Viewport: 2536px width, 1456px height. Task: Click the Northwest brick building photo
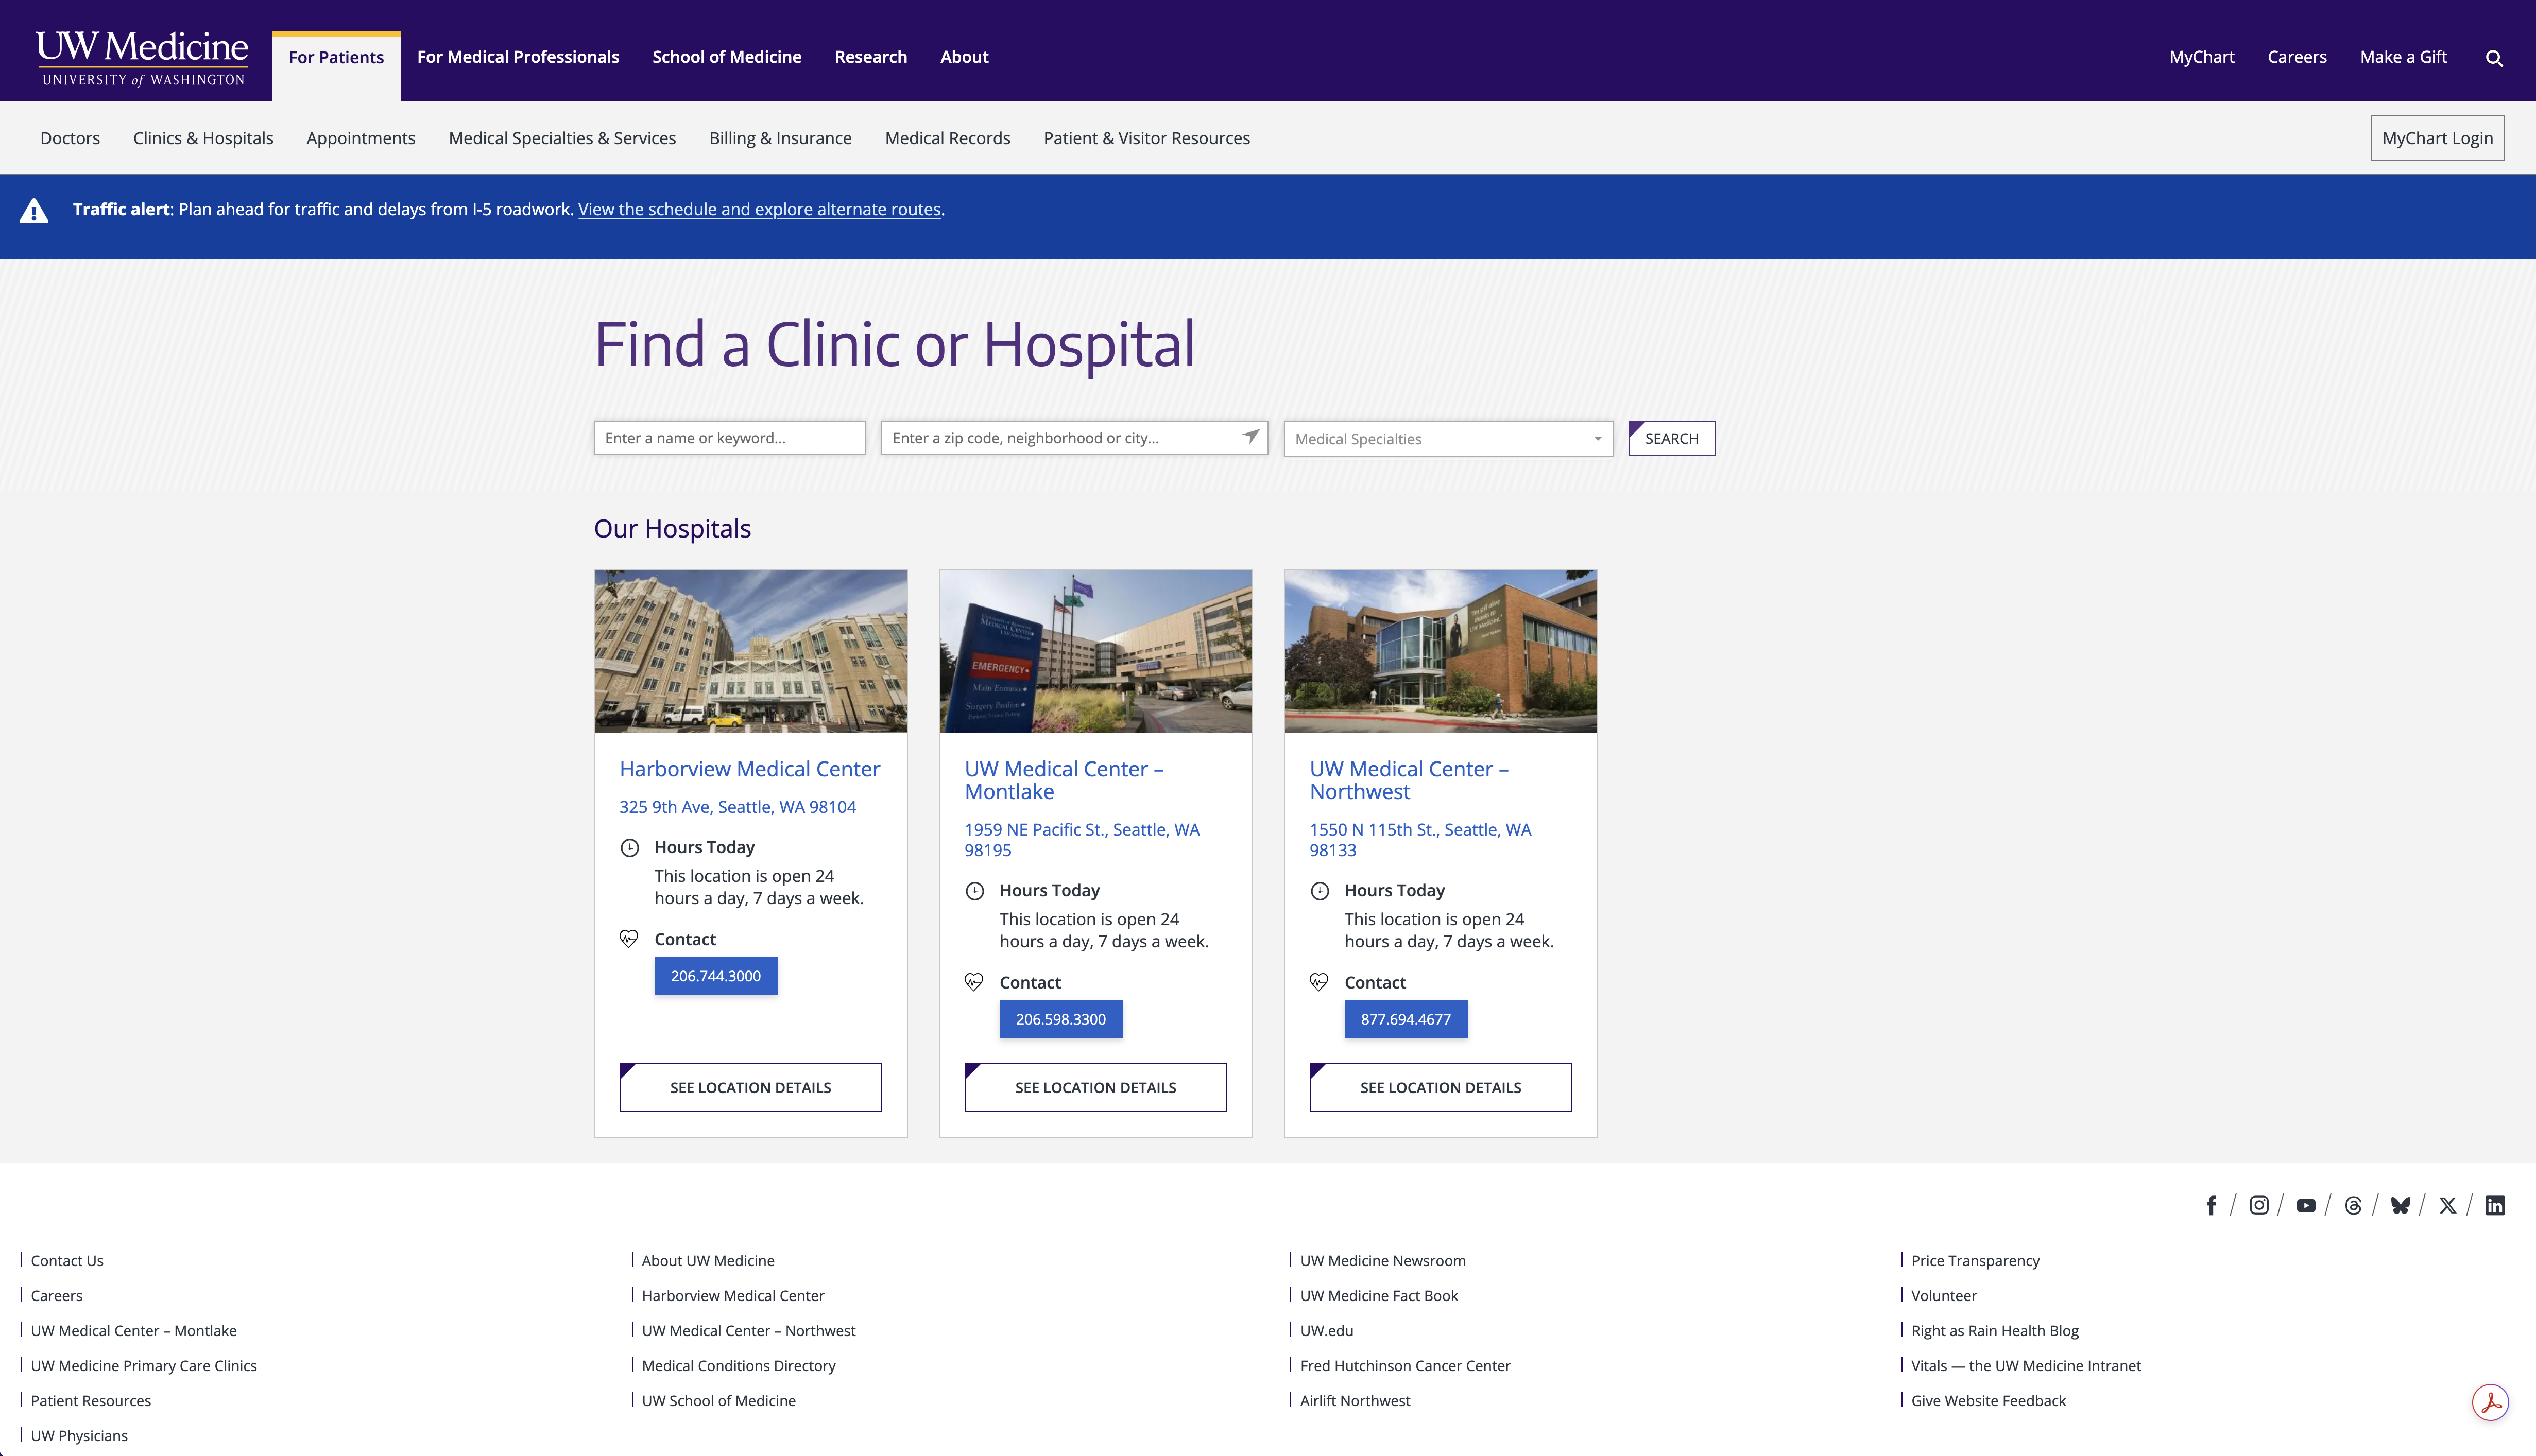(1441, 651)
